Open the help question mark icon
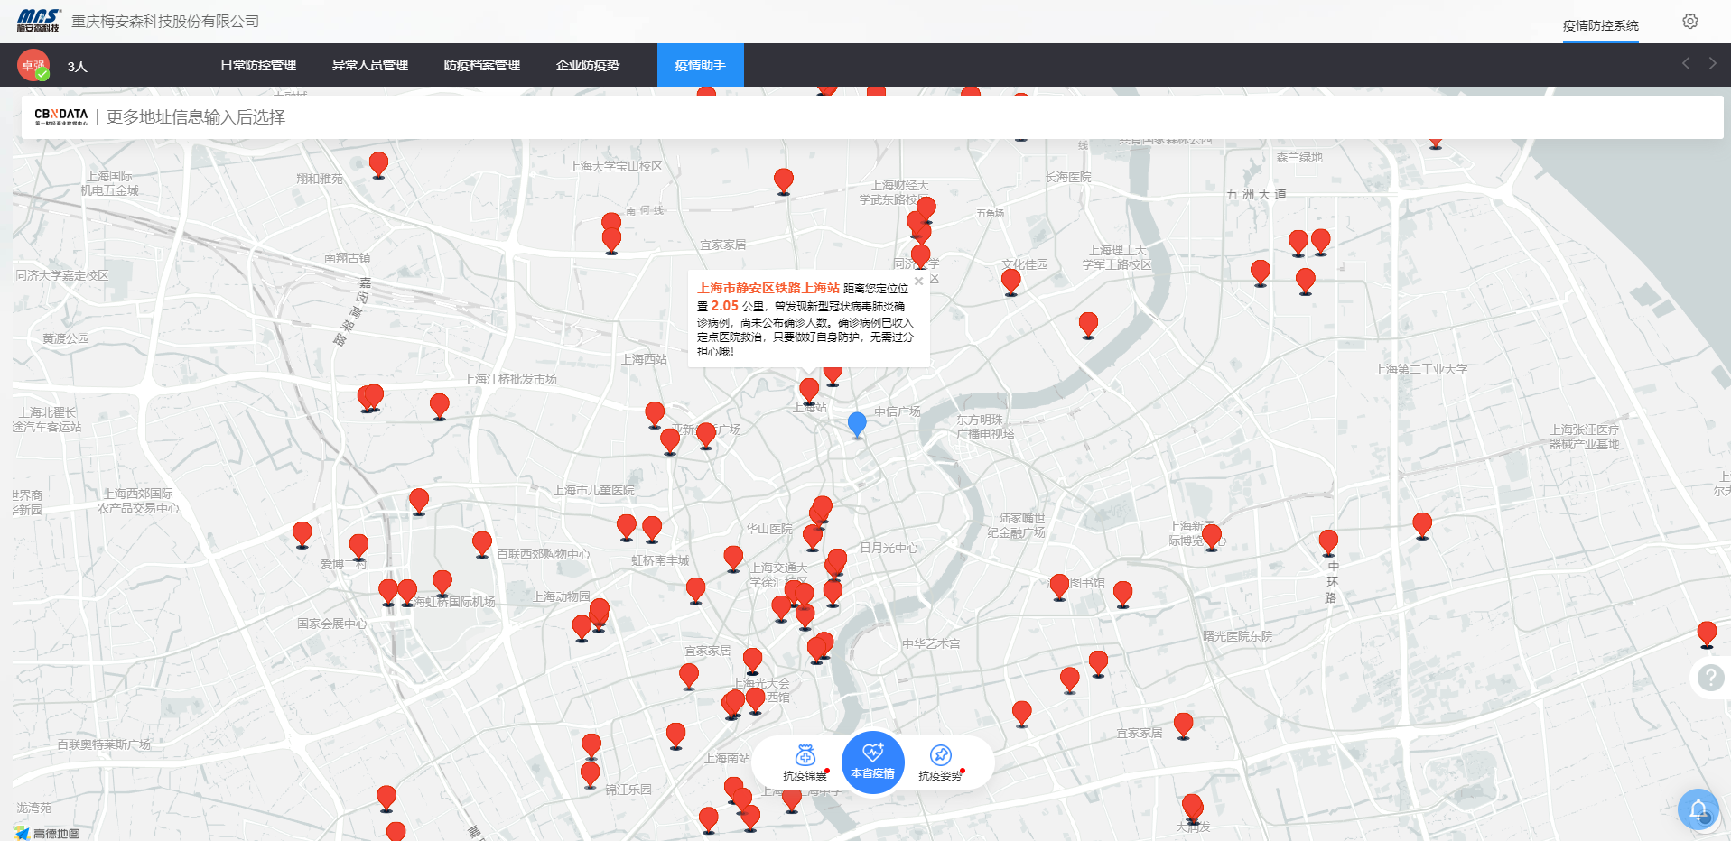The height and width of the screenshot is (841, 1731). coord(1710,677)
